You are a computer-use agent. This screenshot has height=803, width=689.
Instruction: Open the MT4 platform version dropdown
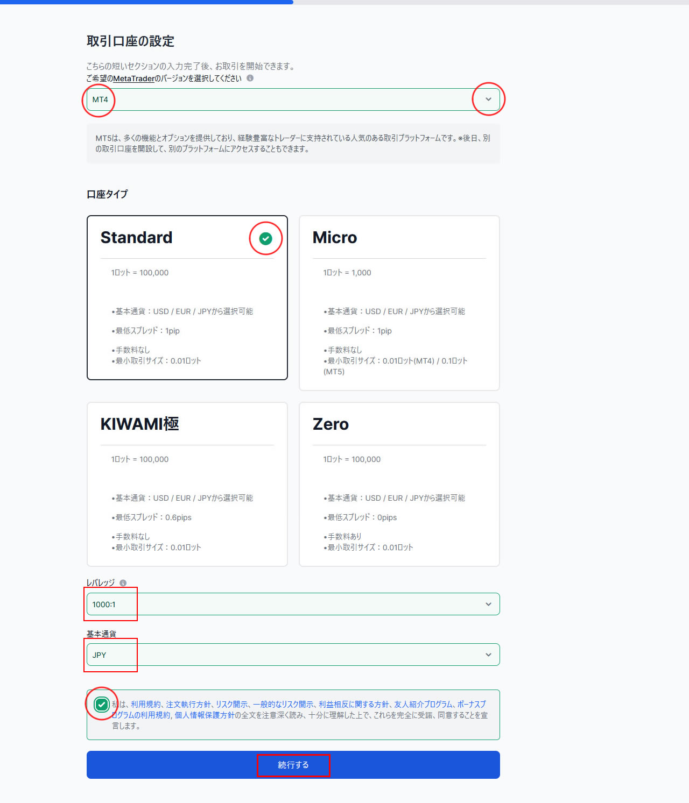click(x=293, y=100)
